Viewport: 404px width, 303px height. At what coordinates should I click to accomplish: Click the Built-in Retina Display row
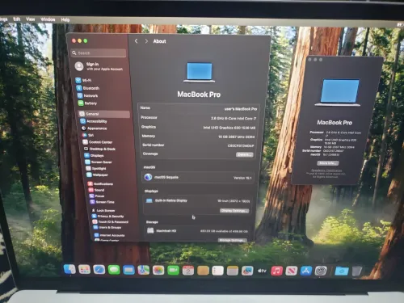tap(197, 200)
